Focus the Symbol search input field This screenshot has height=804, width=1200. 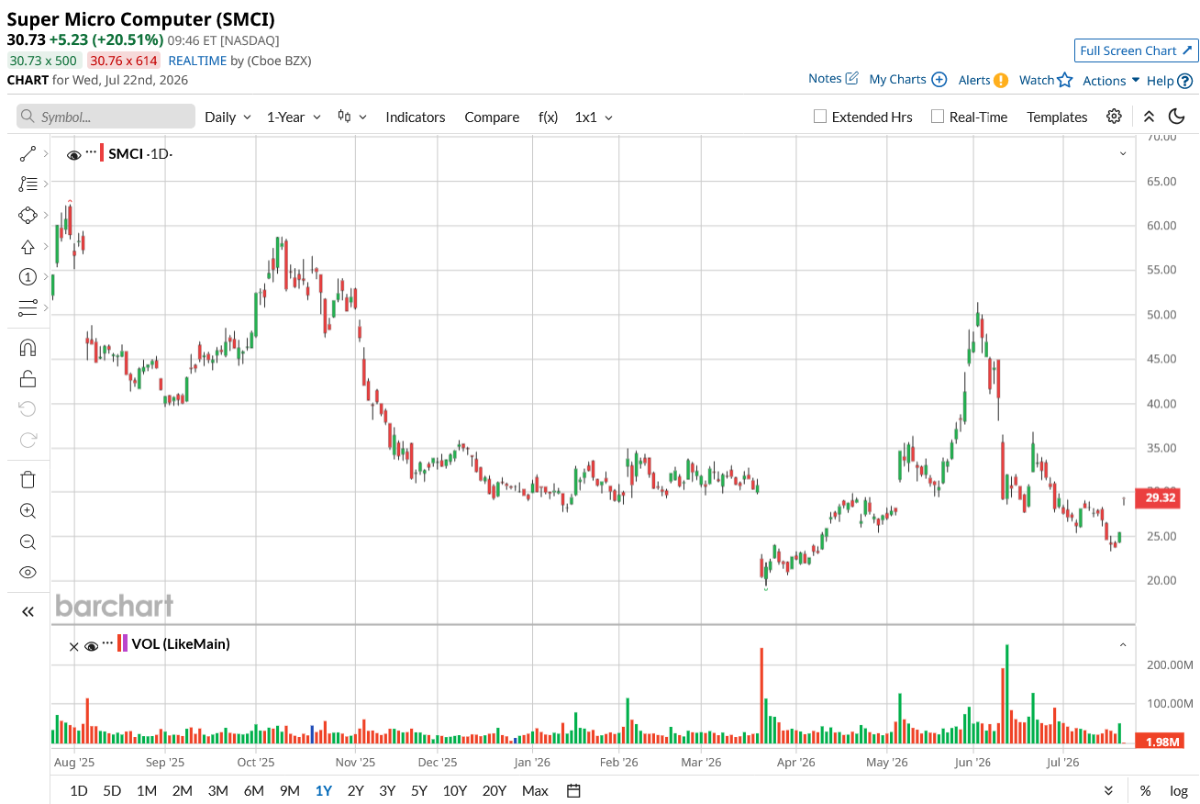[106, 117]
